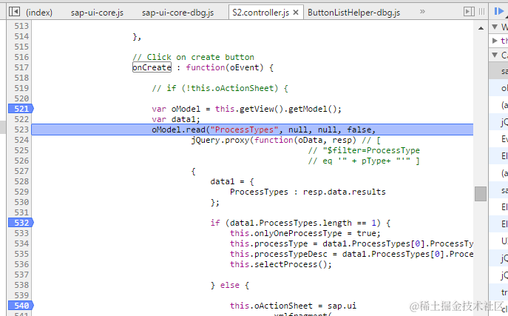Switch to the sap-ui-core.js tab
Image resolution: width=508 pixels, height=316 pixels.
97,13
